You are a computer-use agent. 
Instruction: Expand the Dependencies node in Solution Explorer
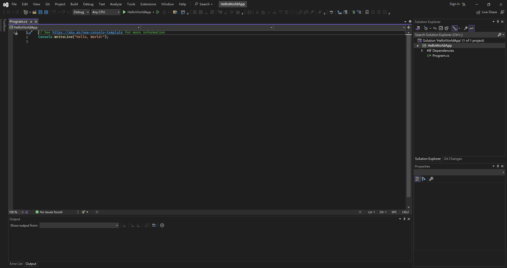[x=422, y=51]
